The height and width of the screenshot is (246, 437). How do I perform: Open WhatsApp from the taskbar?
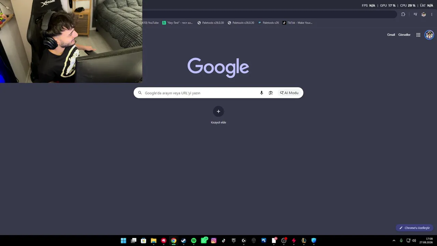point(204,241)
